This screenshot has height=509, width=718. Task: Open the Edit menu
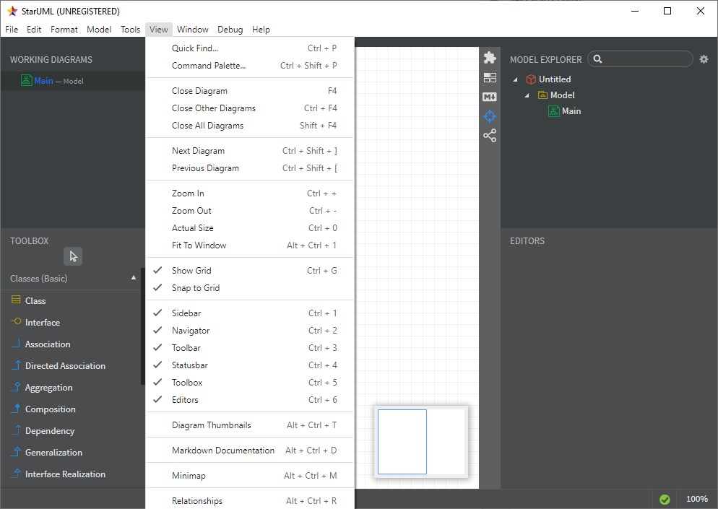point(34,30)
